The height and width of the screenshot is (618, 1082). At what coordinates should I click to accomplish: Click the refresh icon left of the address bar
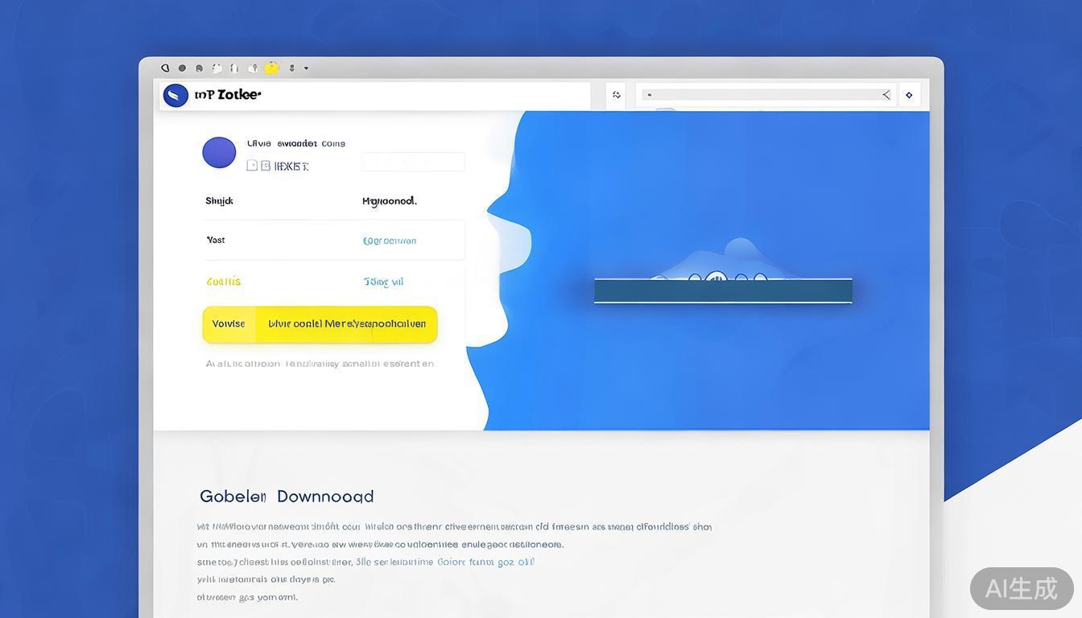[x=617, y=95]
